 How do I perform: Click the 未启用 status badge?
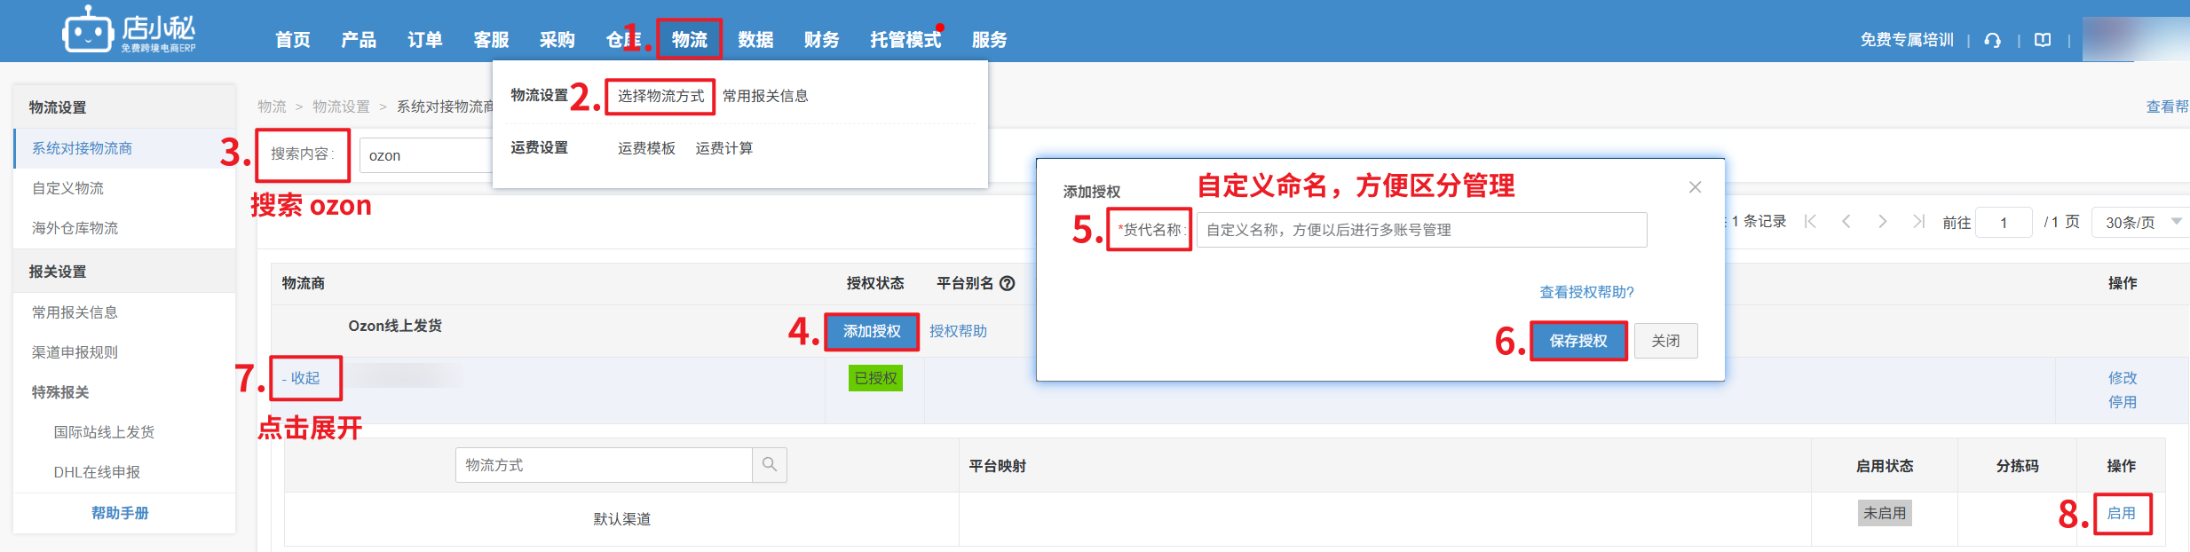coord(1885,513)
